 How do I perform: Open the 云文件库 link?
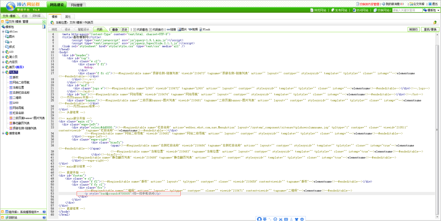[417, 4]
